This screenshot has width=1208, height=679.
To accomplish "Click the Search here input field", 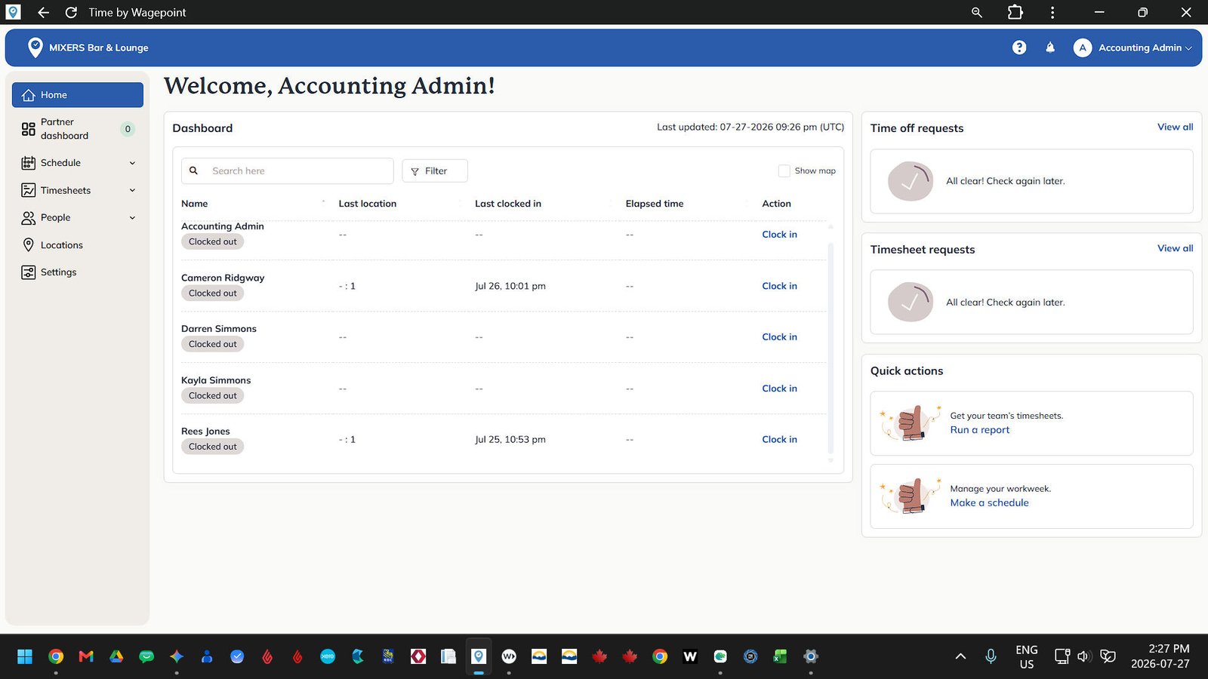I will (x=287, y=171).
